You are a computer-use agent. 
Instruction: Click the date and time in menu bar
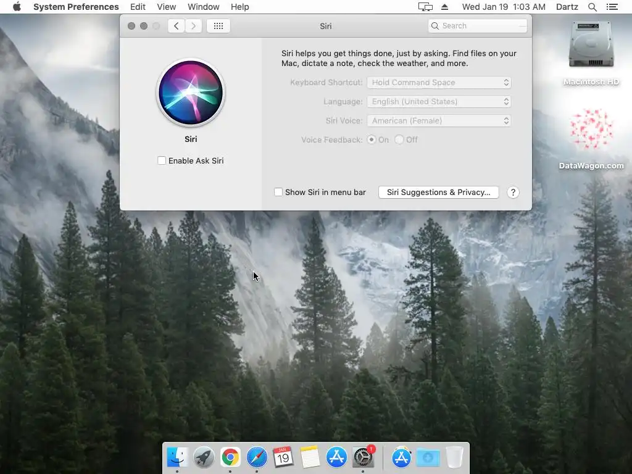[504, 7]
